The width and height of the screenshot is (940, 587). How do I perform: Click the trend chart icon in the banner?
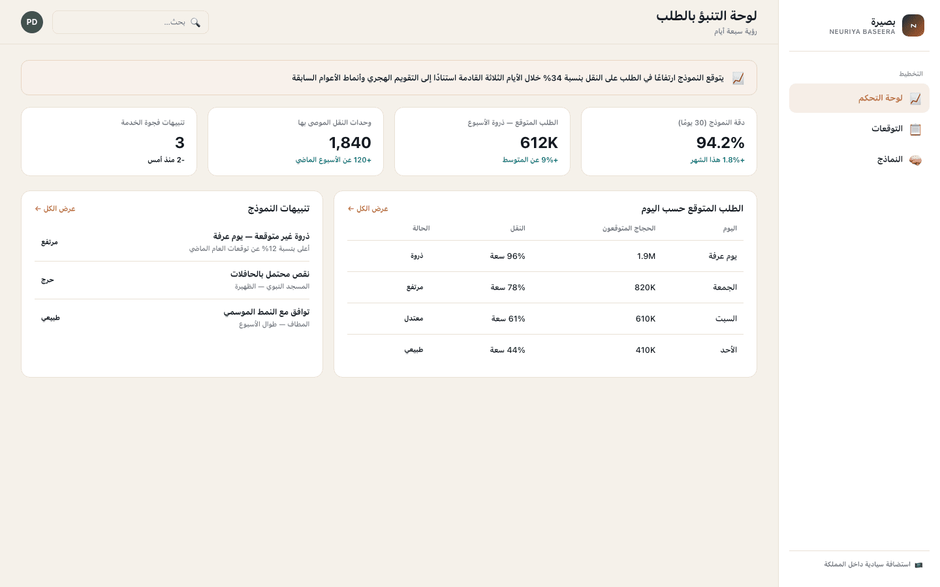coord(738,78)
